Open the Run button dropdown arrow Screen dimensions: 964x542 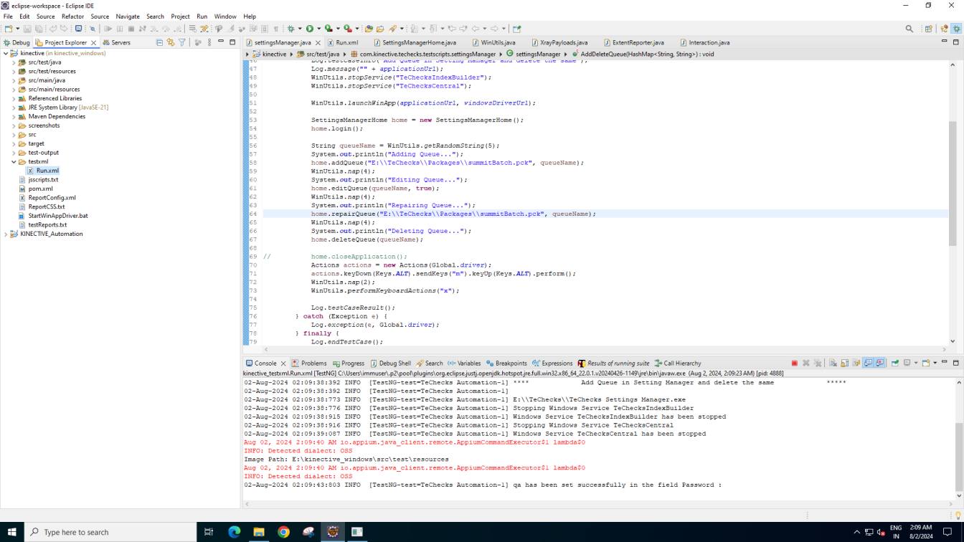(318, 29)
